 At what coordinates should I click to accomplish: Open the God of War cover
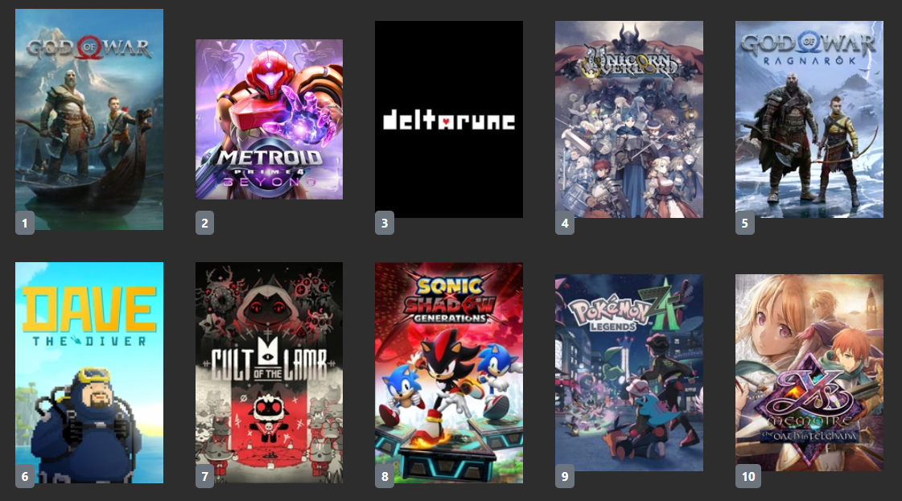89,119
